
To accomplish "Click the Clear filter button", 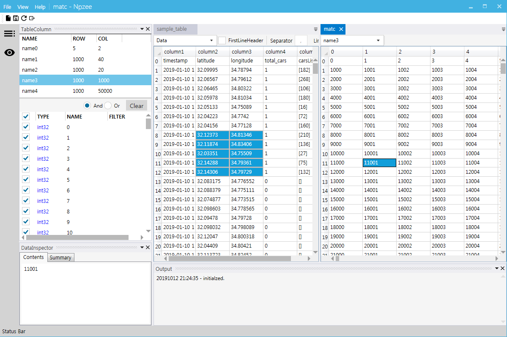I will coord(137,106).
